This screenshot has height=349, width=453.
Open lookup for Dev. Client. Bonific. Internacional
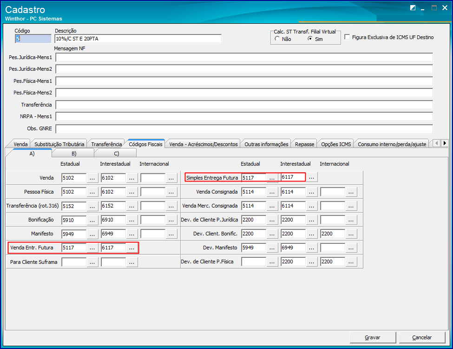351,234
